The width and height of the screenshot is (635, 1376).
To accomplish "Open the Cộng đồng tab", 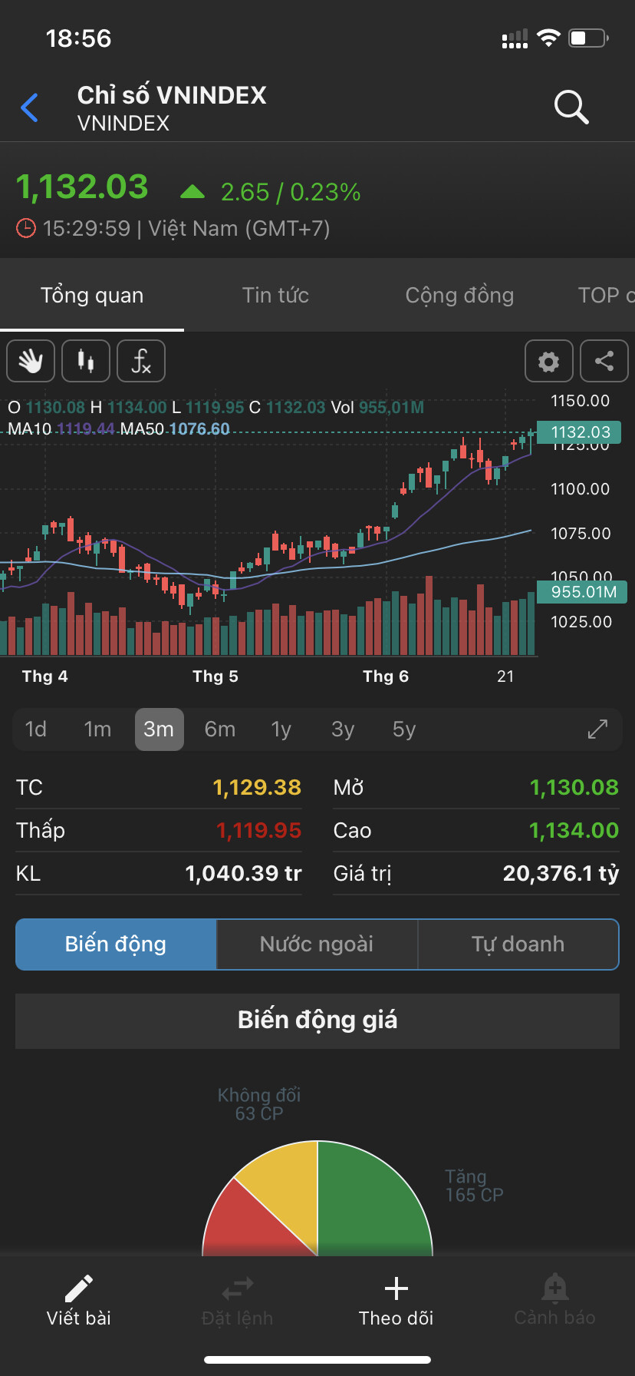I will [x=459, y=296].
